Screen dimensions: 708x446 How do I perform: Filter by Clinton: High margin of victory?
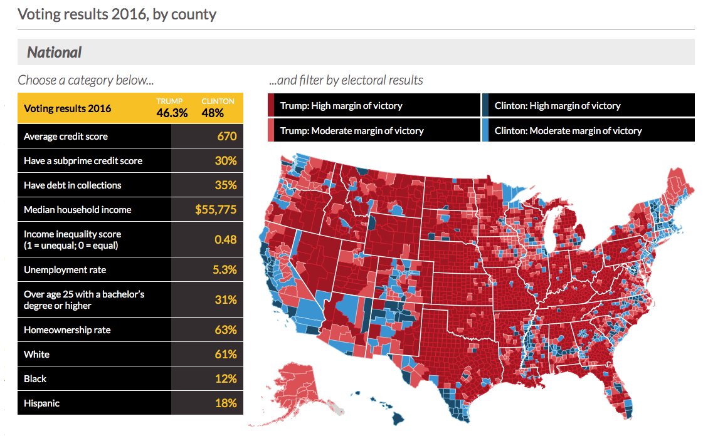588,105
